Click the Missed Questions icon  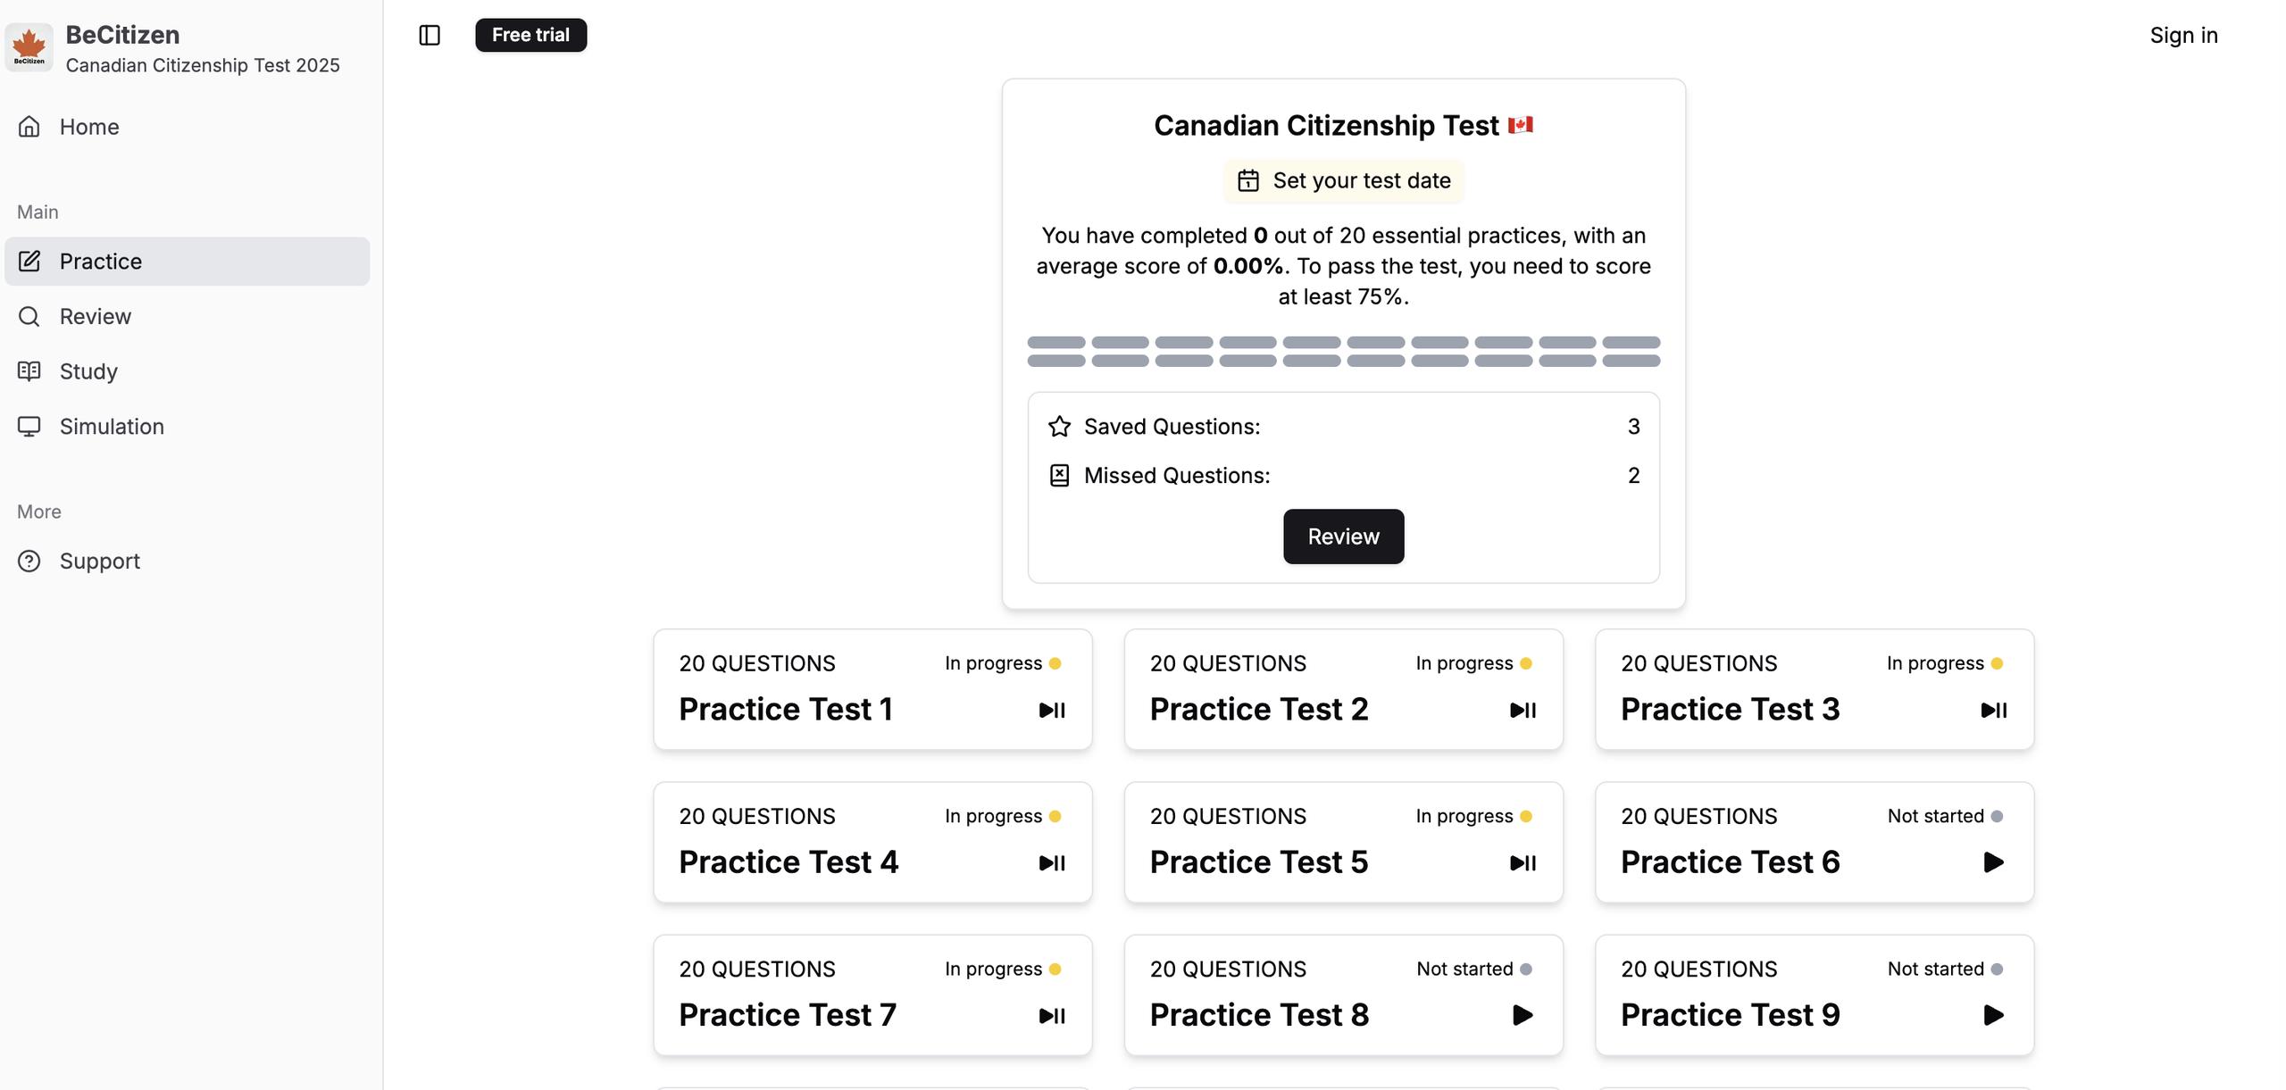coord(1059,476)
